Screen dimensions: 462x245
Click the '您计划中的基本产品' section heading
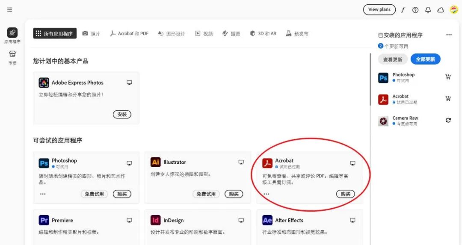pyautogui.click(x=61, y=61)
